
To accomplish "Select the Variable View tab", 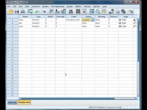I will pyautogui.click(x=24, y=102).
